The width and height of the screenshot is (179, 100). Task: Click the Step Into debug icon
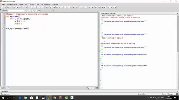pyautogui.click(x=60, y=7)
